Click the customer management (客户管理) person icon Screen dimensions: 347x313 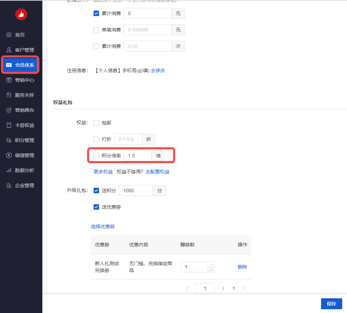coord(9,50)
